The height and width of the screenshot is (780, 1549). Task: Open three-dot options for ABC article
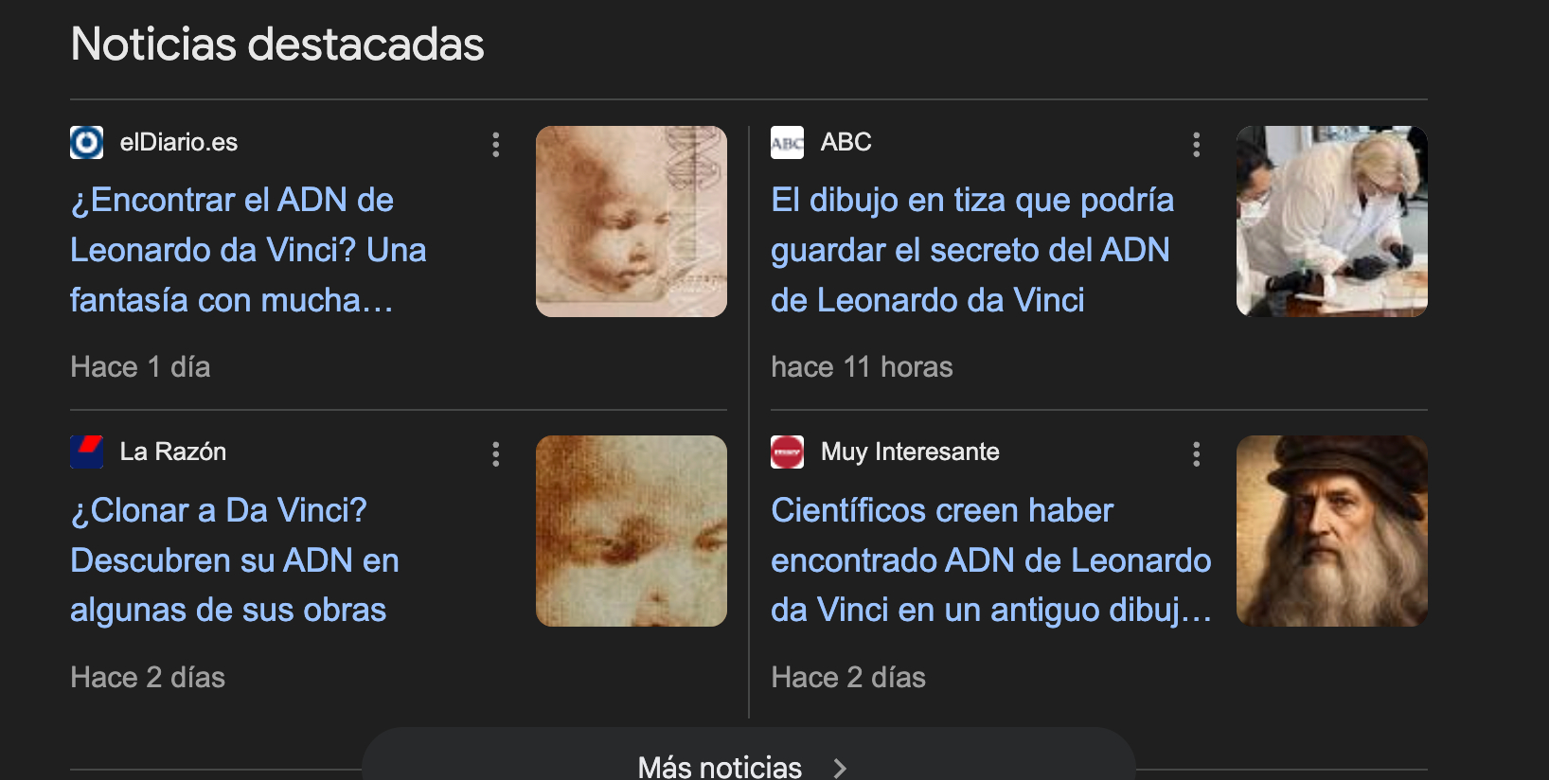coord(1197,145)
